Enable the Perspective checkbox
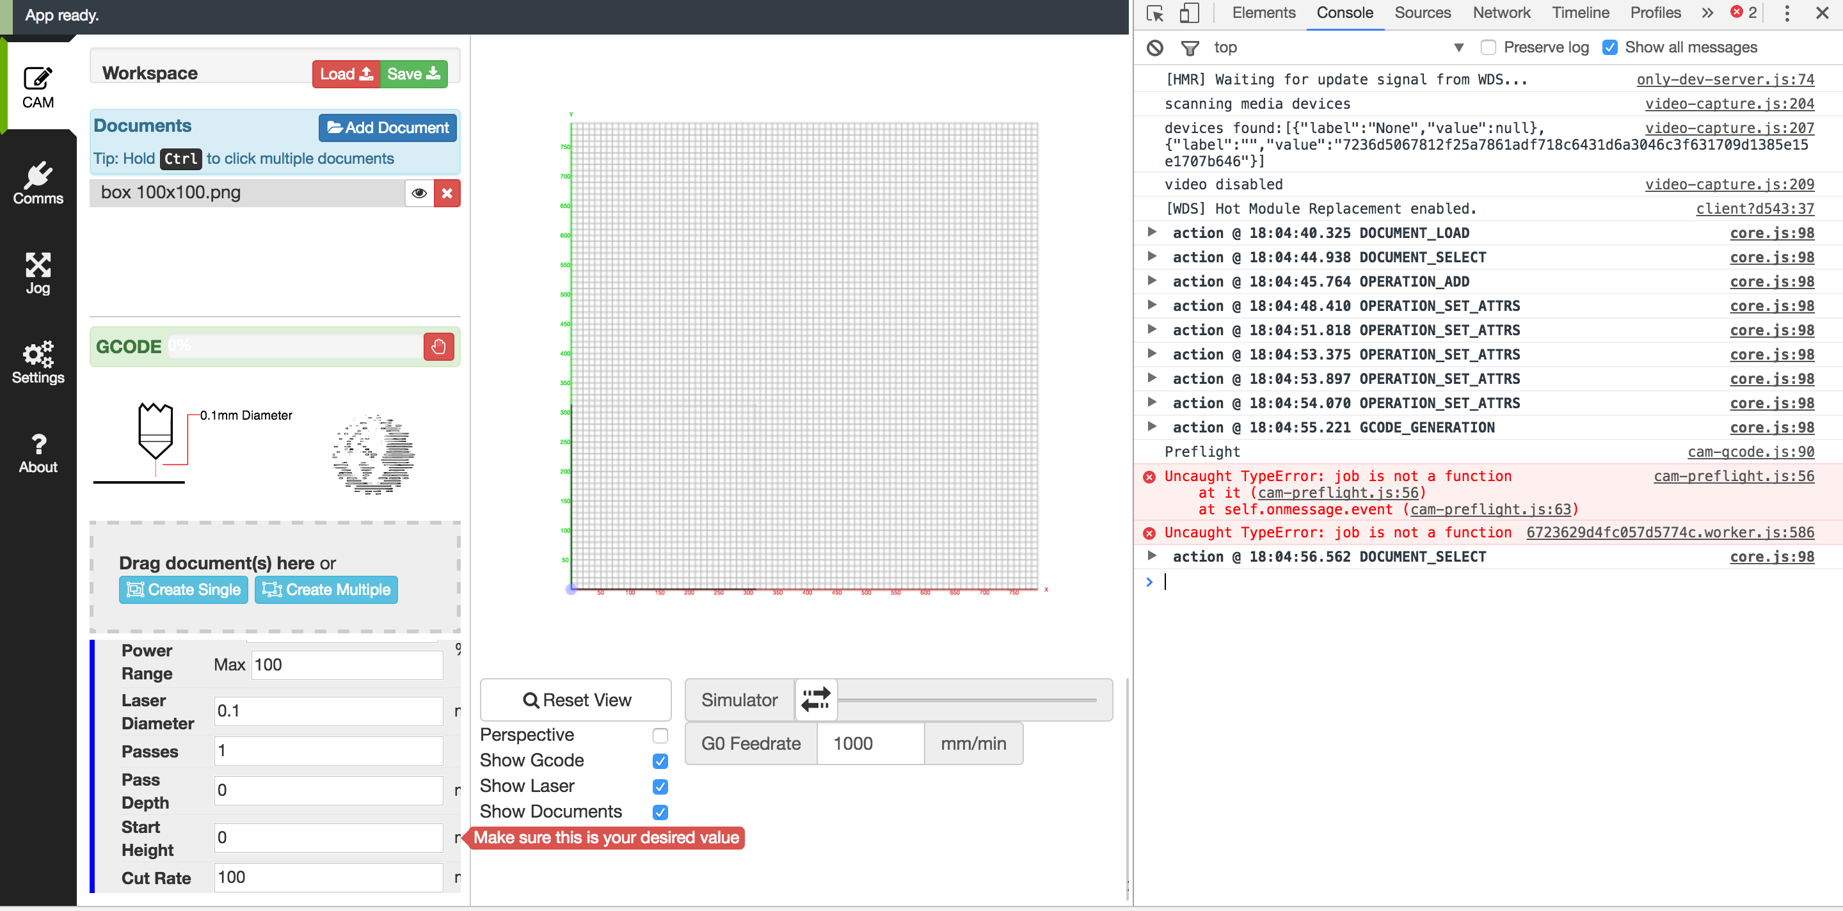This screenshot has width=1843, height=911. pyautogui.click(x=660, y=735)
